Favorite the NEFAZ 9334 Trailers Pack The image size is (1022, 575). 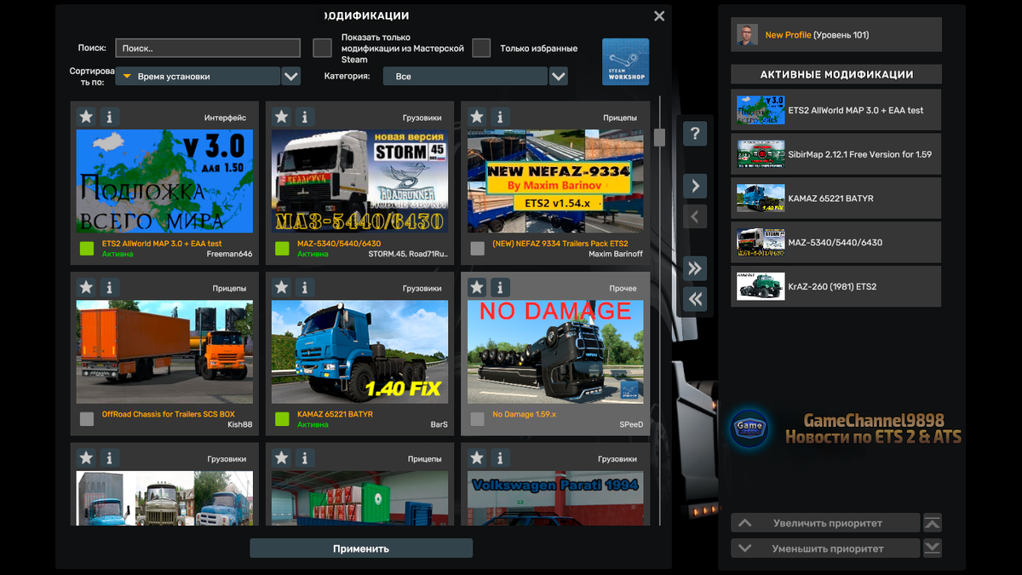(477, 117)
